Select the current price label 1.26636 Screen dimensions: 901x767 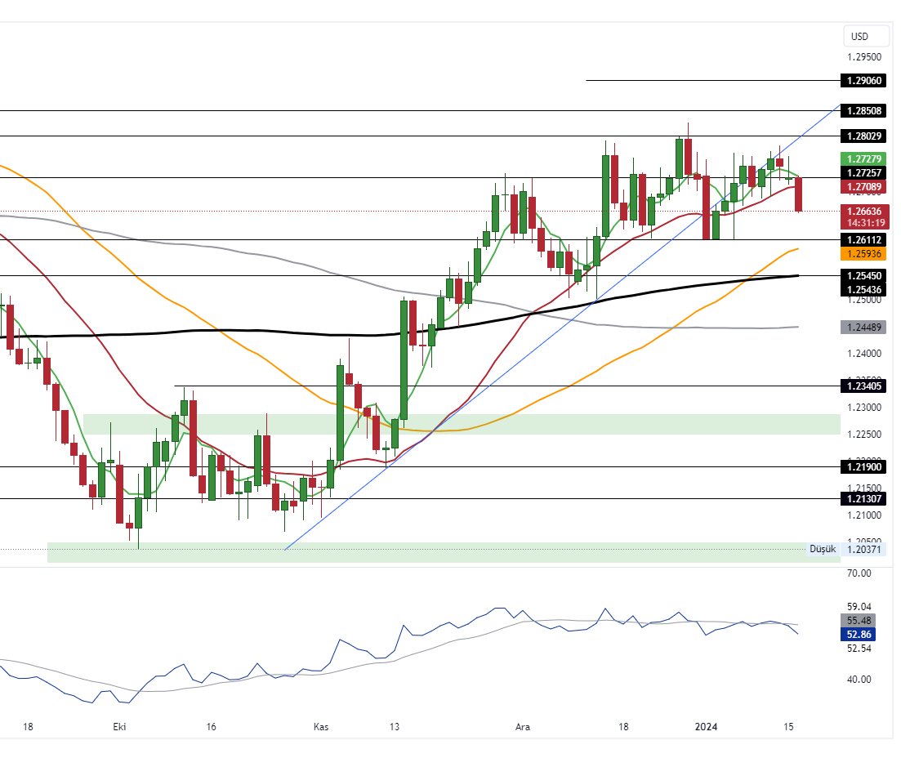863,211
